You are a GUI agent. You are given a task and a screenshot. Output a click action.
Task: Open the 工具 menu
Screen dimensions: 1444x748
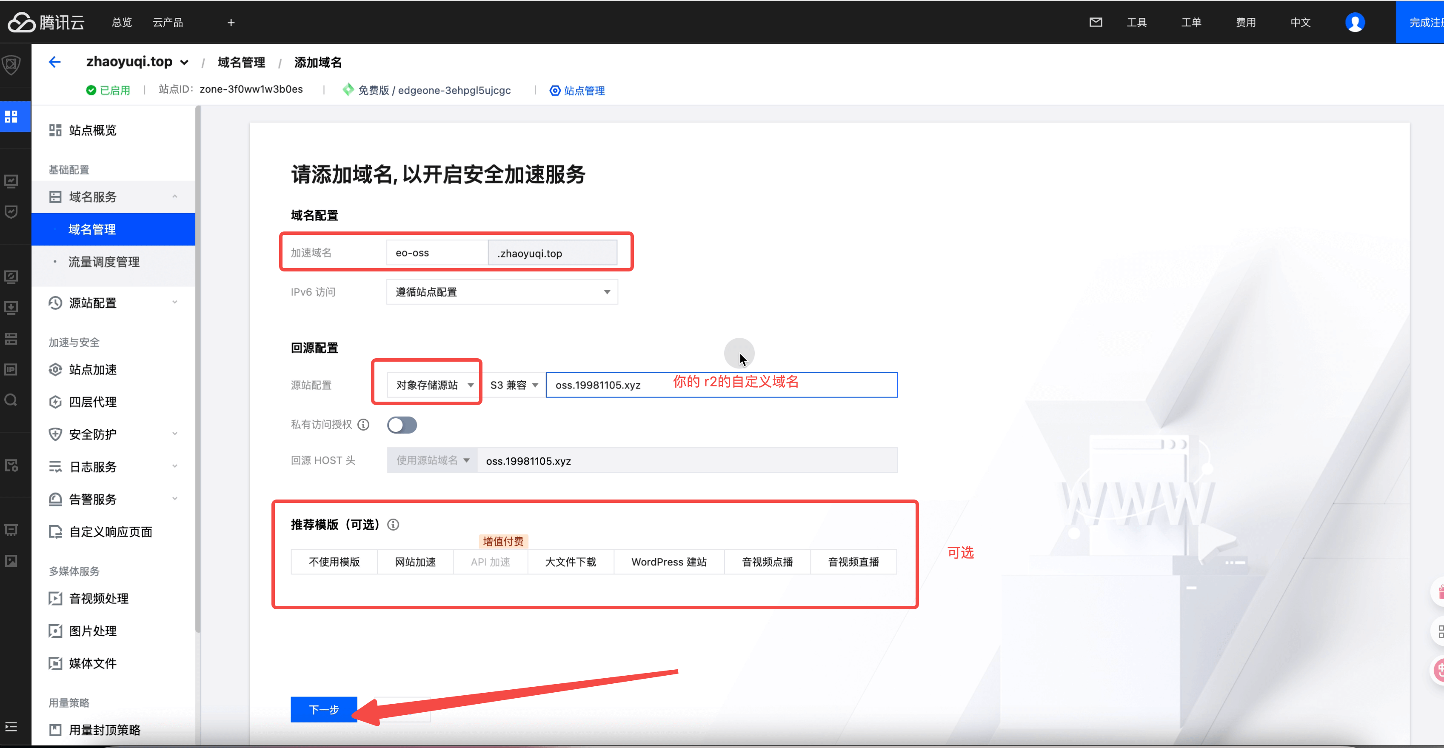click(1136, 23)
